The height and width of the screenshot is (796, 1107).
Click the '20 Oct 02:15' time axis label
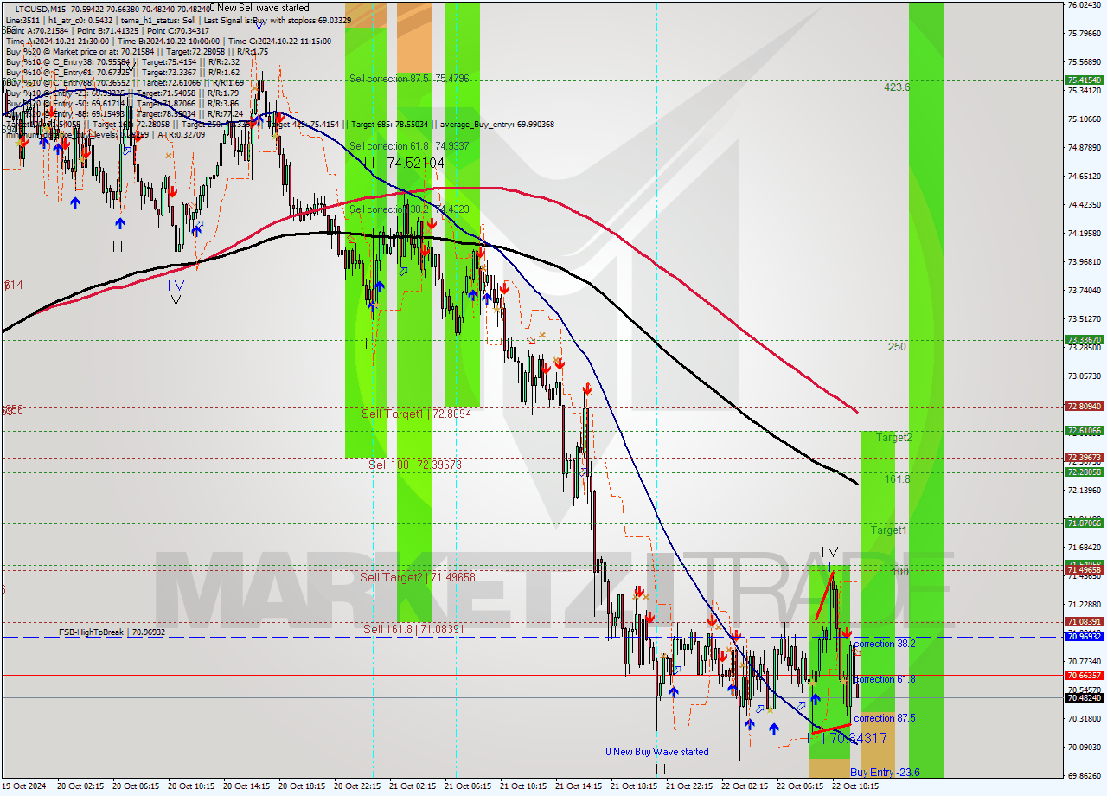pyautogui.click(x=82, y=786)
